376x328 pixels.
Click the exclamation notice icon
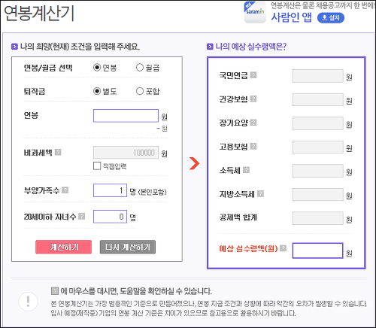(29, 301)
